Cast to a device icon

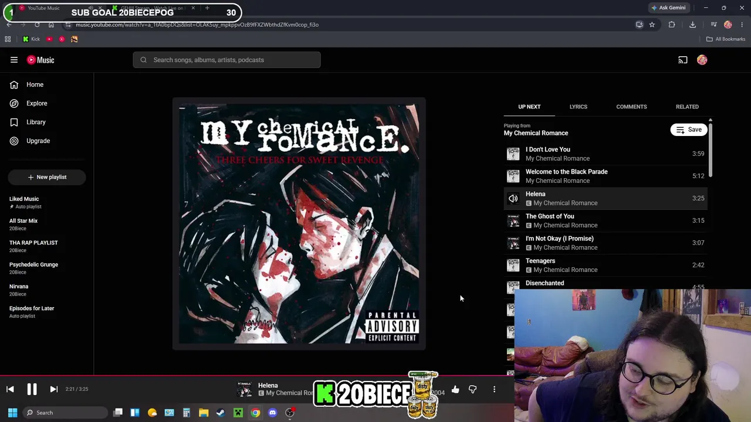click(683, 60)
